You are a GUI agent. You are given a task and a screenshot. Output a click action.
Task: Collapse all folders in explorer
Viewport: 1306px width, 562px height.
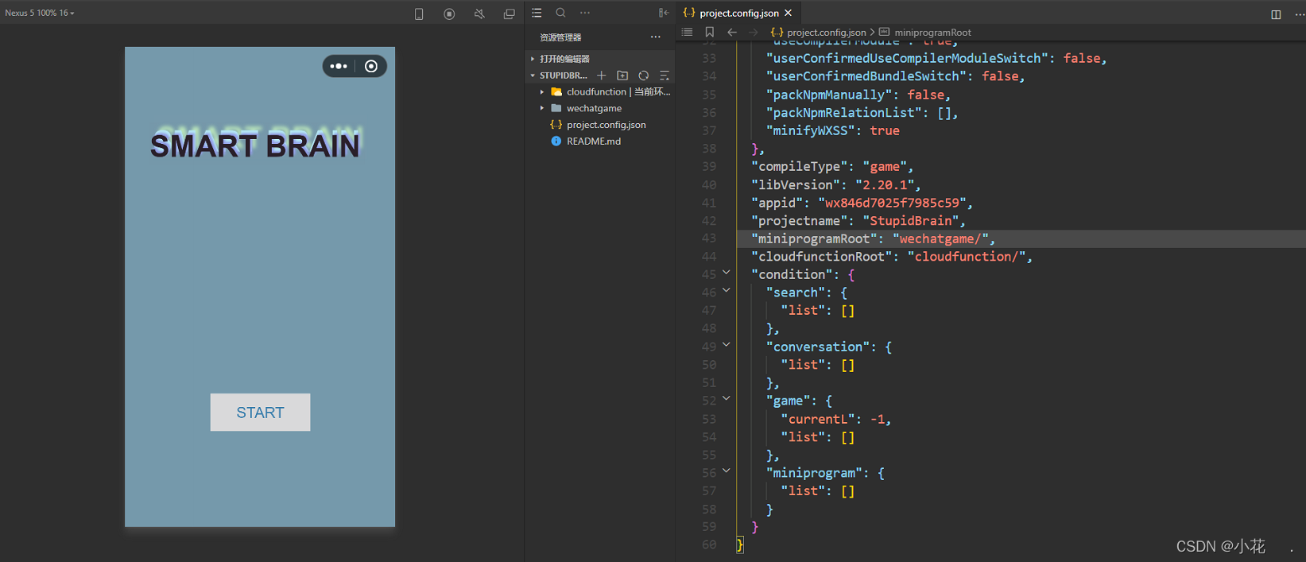coord(665,76)
